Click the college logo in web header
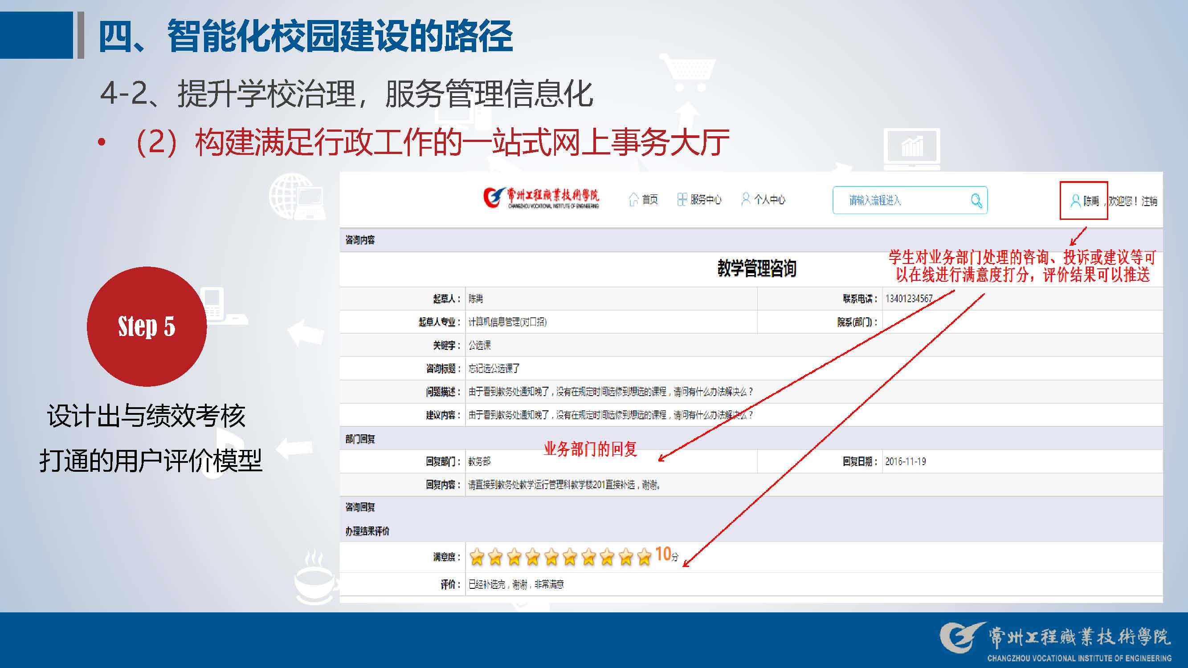Image resolution: width=1188 pixels, height=668 pixels. (541, 198)
